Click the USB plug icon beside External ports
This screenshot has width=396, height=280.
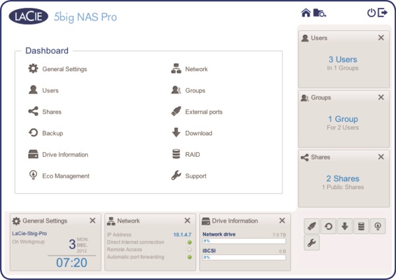pyautogui.click(x=176, y=111)
